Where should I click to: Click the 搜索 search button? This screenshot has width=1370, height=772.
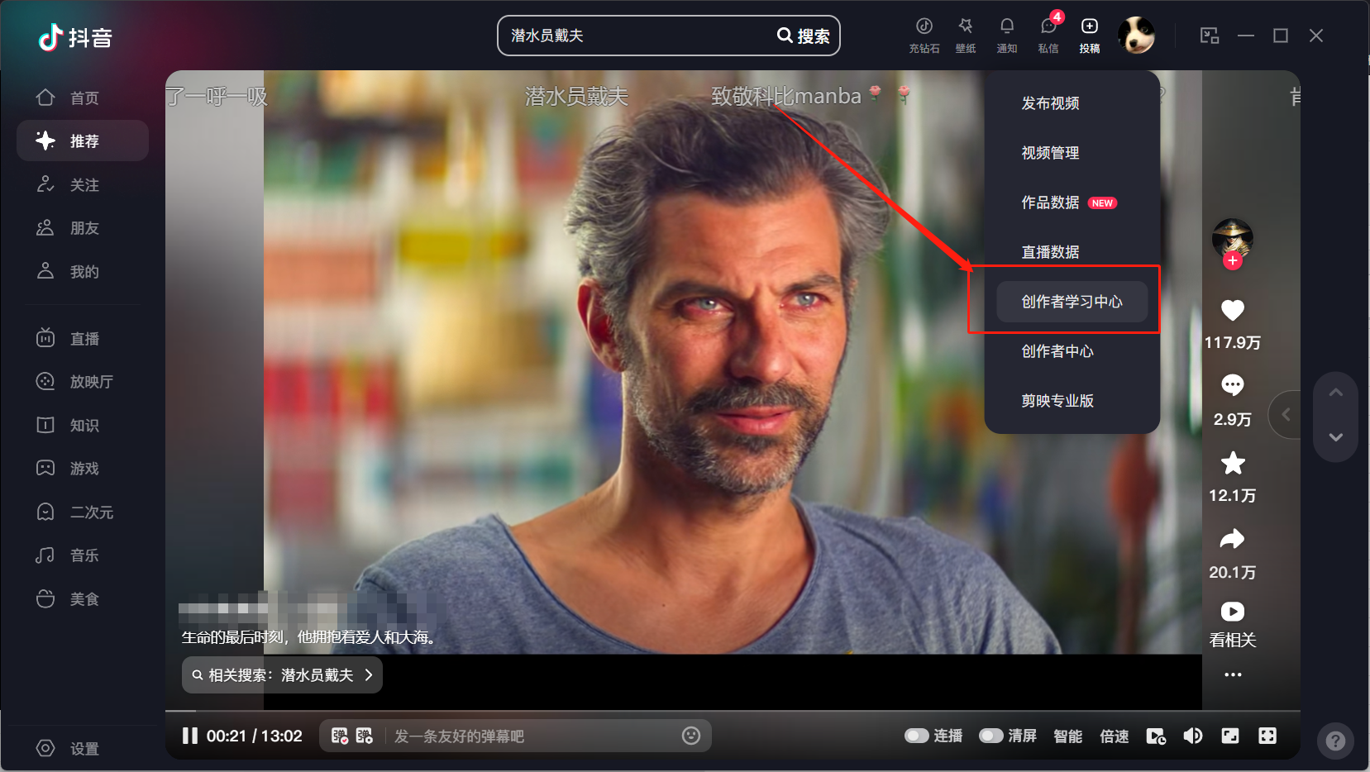coord(803,36)
